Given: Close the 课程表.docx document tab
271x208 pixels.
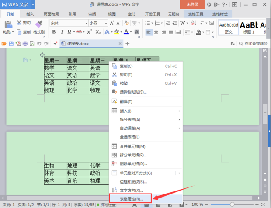Looking at the screenshot, I should coord(120,44).
